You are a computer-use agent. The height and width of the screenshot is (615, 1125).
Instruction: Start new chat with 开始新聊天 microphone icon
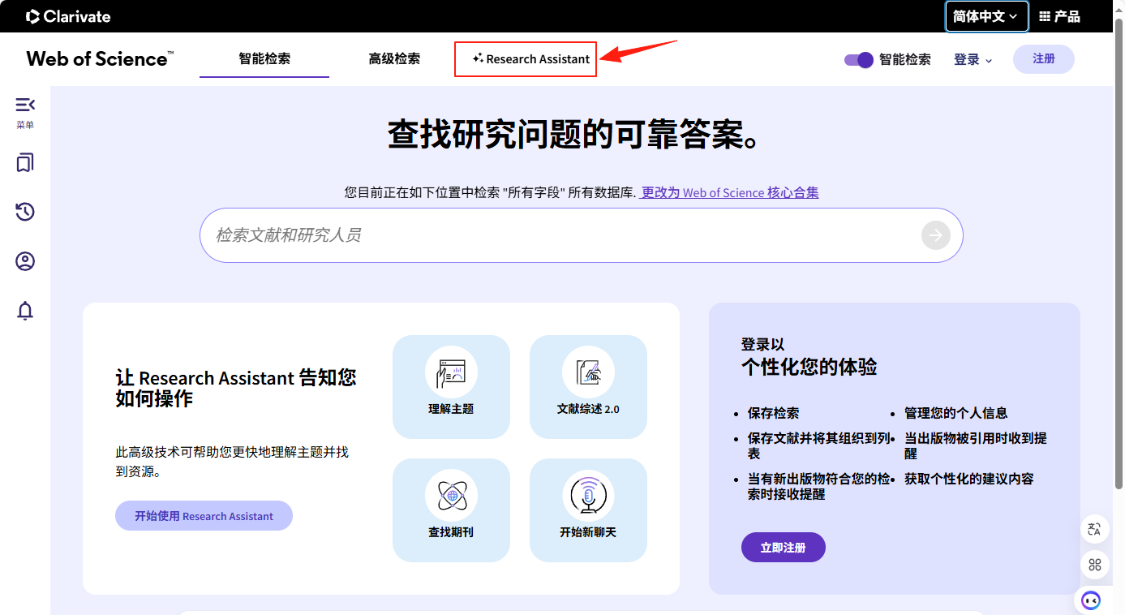[x=588, y=510]
